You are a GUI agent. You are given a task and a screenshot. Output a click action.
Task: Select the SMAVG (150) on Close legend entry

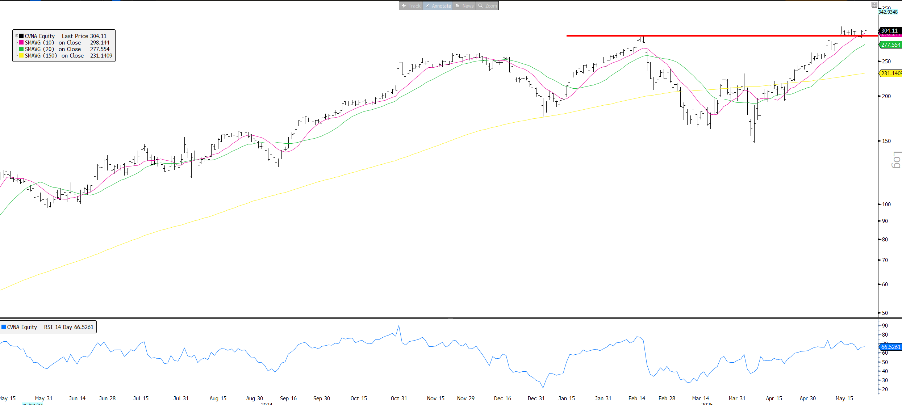click(54, 56)
